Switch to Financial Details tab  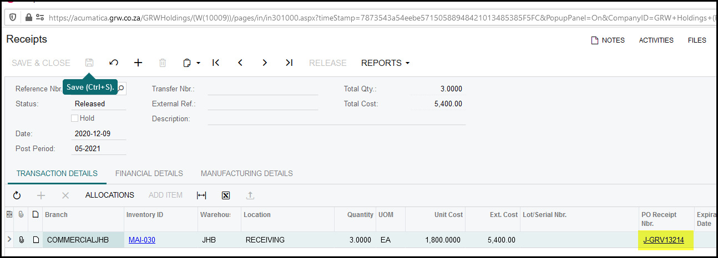[x=149, y=173]
